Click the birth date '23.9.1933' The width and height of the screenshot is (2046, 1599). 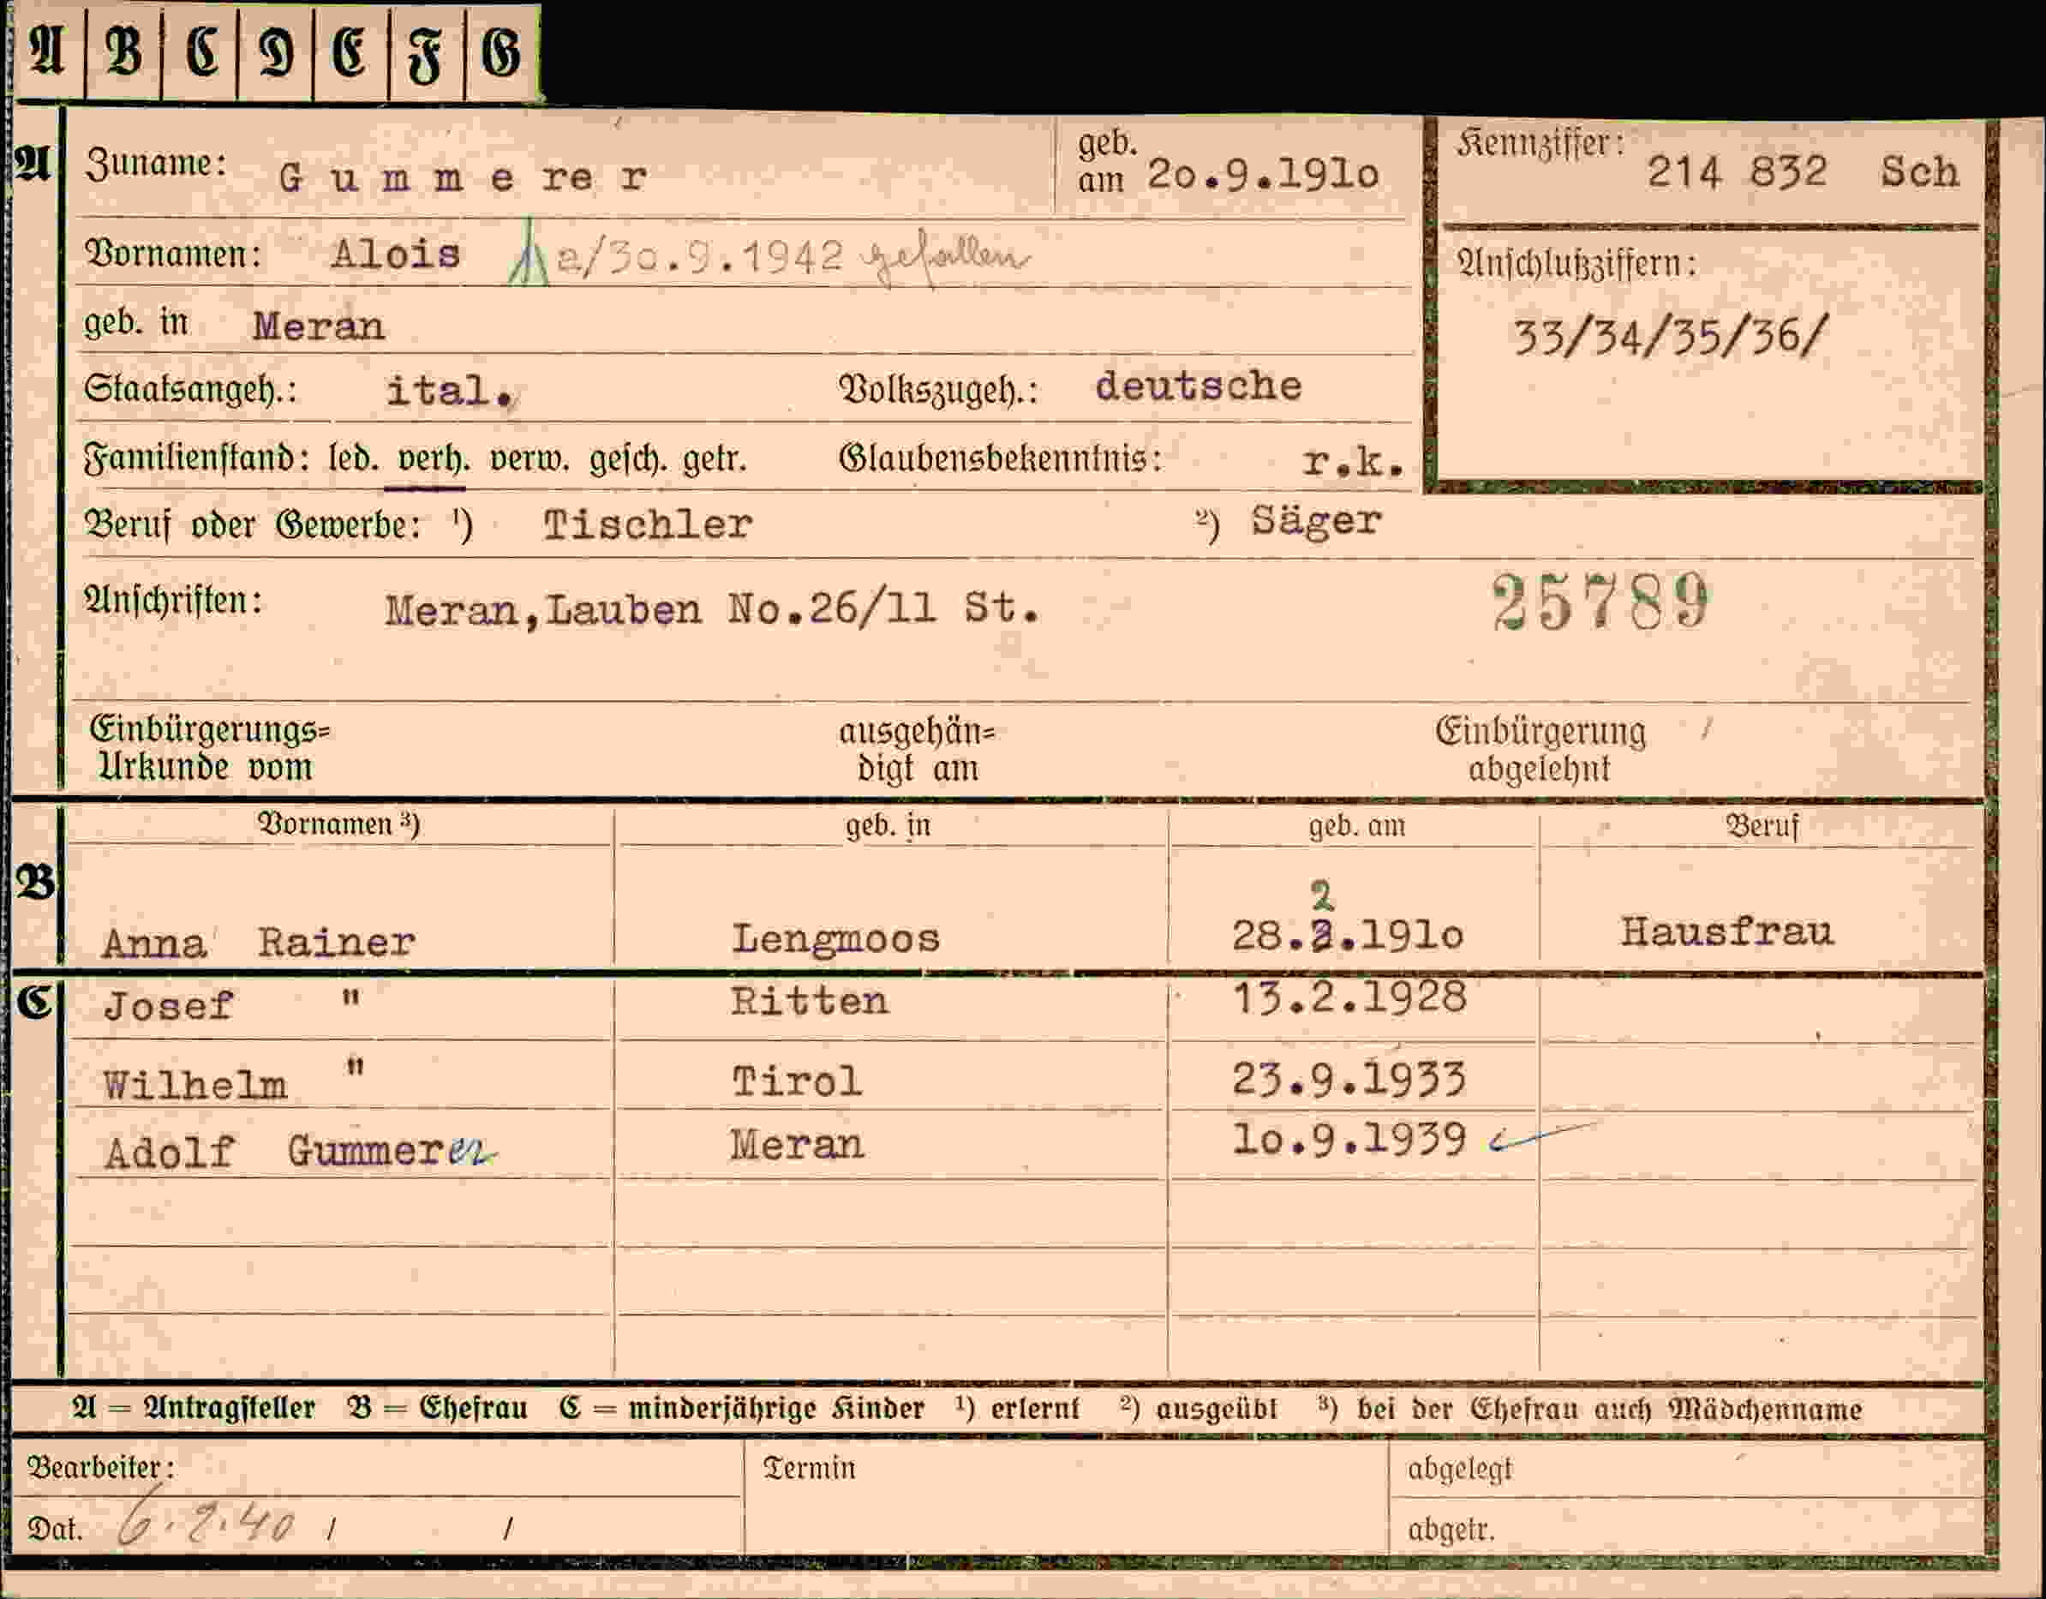(1349, 1079)
